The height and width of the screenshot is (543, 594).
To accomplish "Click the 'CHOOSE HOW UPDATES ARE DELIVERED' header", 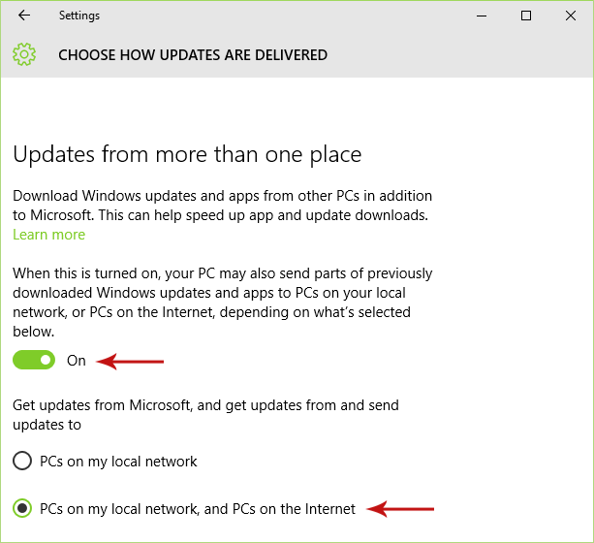I will pyautogui.click(x=192, y=55).
